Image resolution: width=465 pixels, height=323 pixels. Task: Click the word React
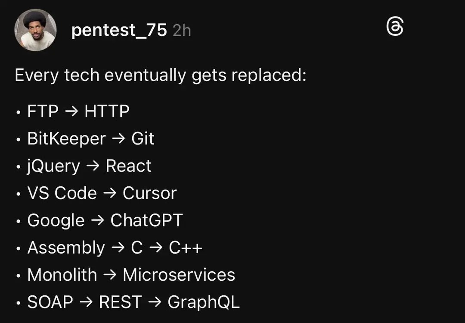pos(128,166)
